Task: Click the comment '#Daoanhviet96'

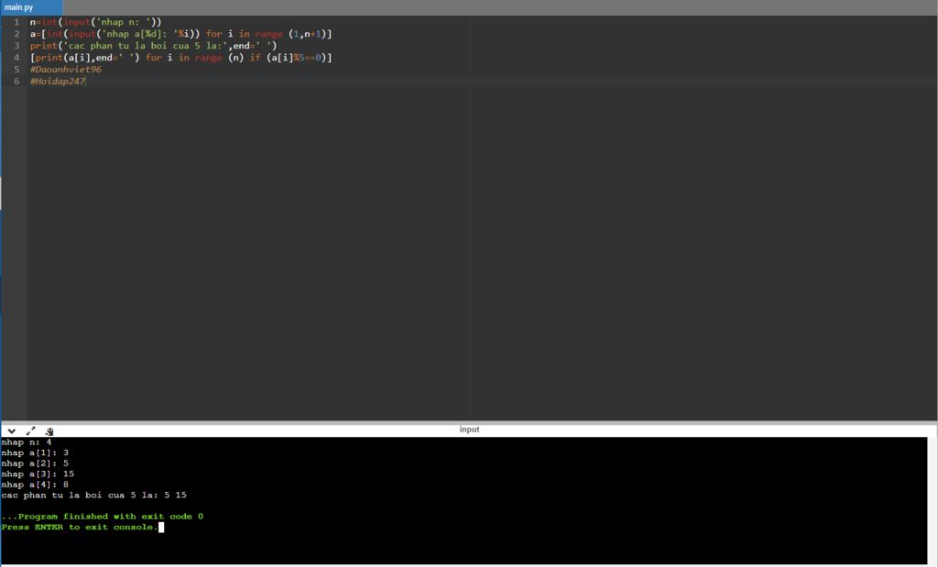Action: [66, 70]
